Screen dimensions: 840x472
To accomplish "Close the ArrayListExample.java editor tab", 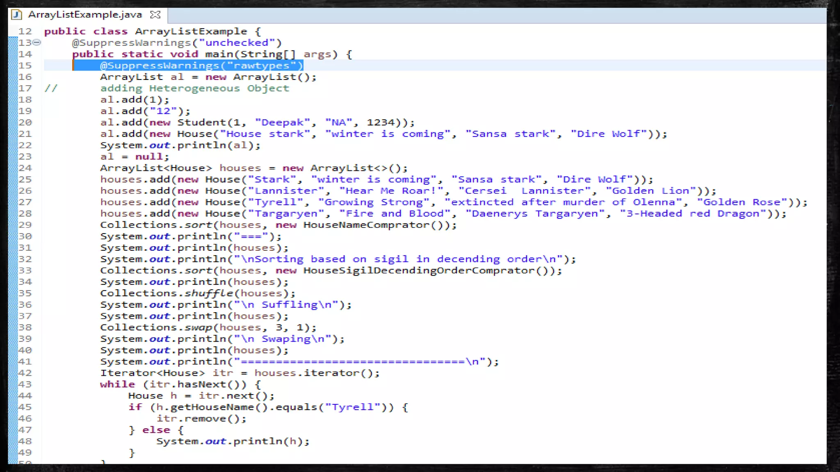I will [x=155, y=15].
